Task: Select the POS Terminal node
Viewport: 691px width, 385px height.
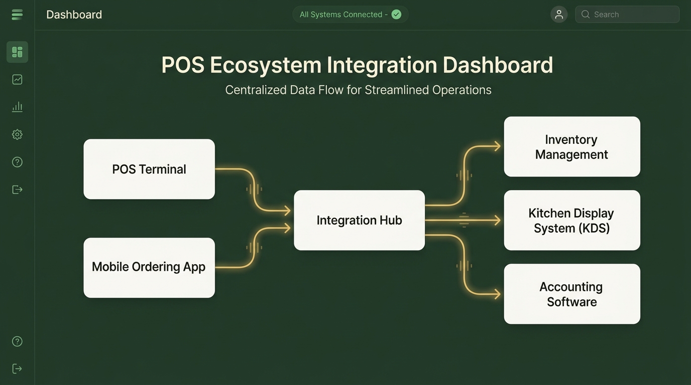Action: point(149,169)
